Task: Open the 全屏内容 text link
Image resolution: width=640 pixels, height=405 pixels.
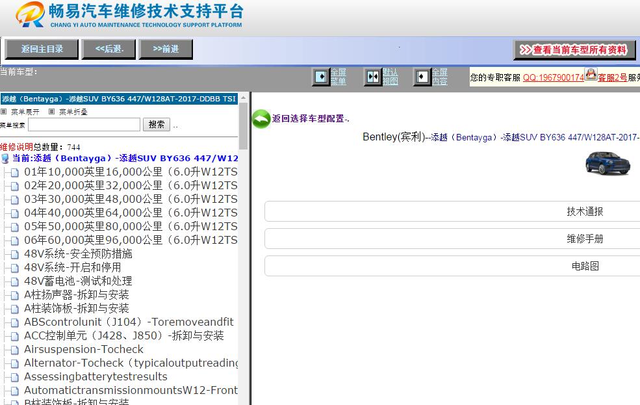Action: 440,77
